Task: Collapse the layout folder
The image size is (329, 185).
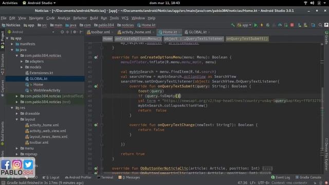Action: [x=17, y=119]
